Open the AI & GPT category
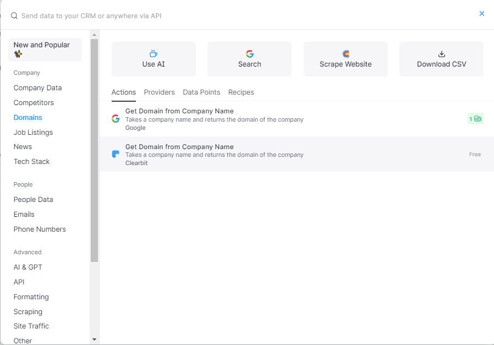The image size is (494, 345). coord(28,267)
